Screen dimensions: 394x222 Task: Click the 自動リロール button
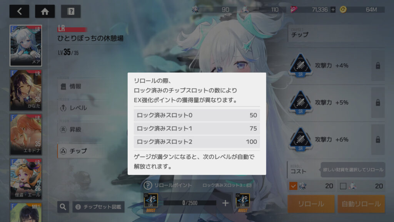(x=361, y=204)
